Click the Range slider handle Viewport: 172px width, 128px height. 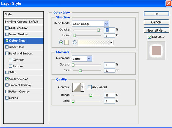91,95
